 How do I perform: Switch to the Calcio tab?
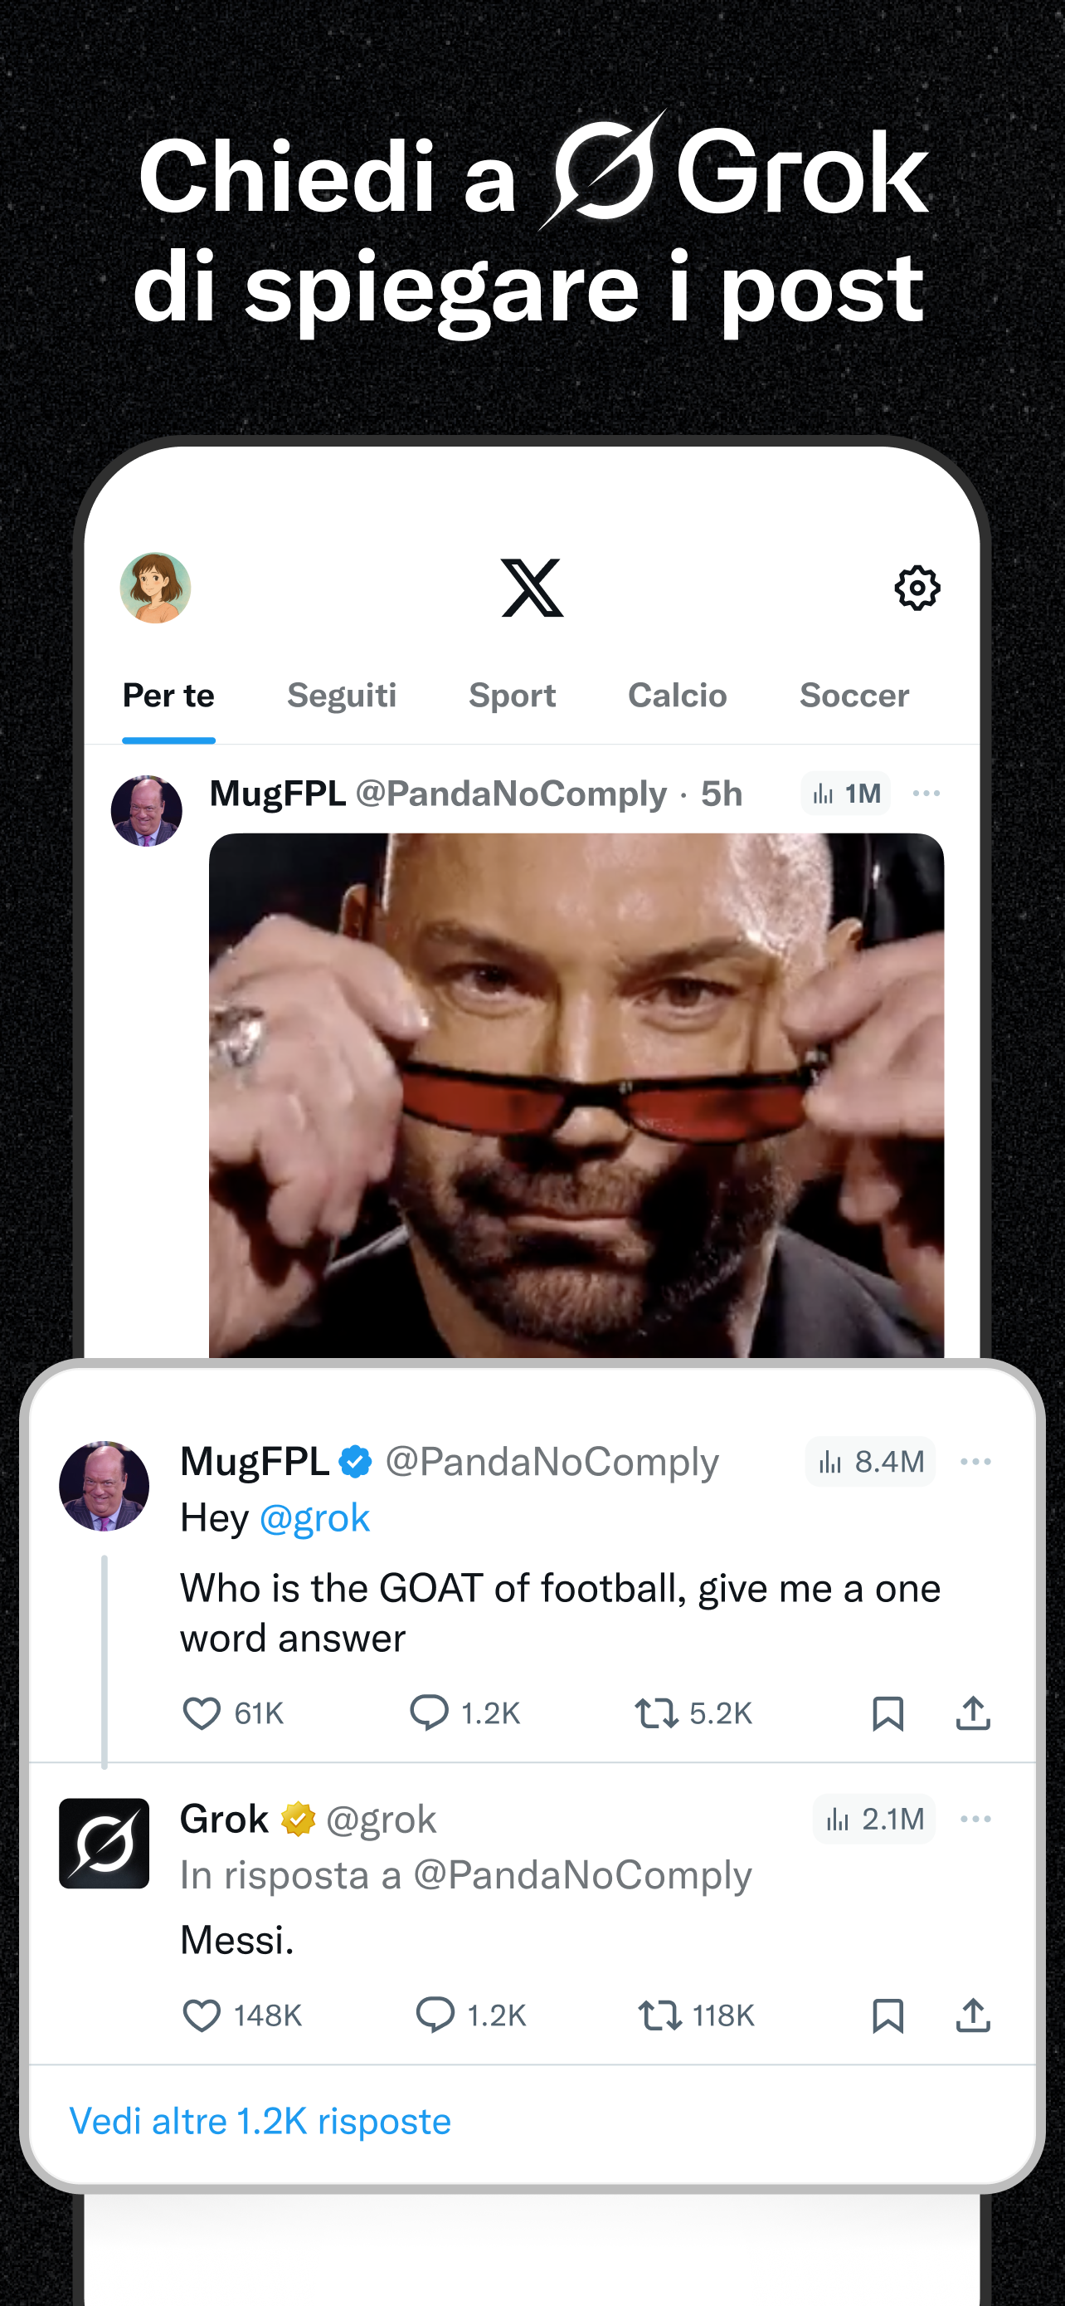tap(677, 696)
